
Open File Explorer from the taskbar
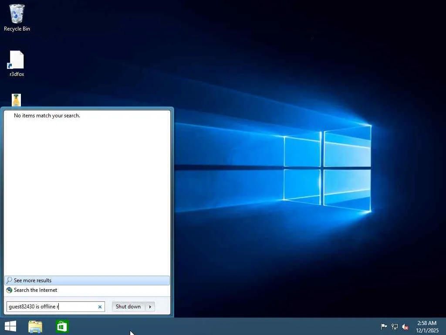click(x=35, y=326)
